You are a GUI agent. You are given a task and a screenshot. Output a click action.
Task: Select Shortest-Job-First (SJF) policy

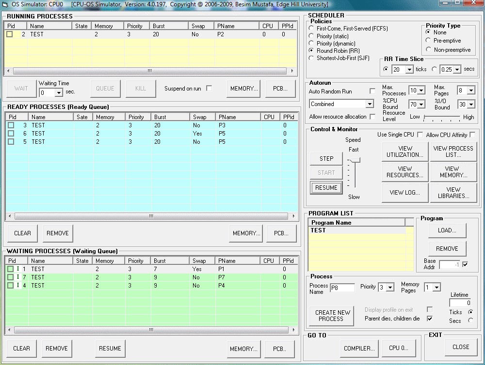[311, 58]
